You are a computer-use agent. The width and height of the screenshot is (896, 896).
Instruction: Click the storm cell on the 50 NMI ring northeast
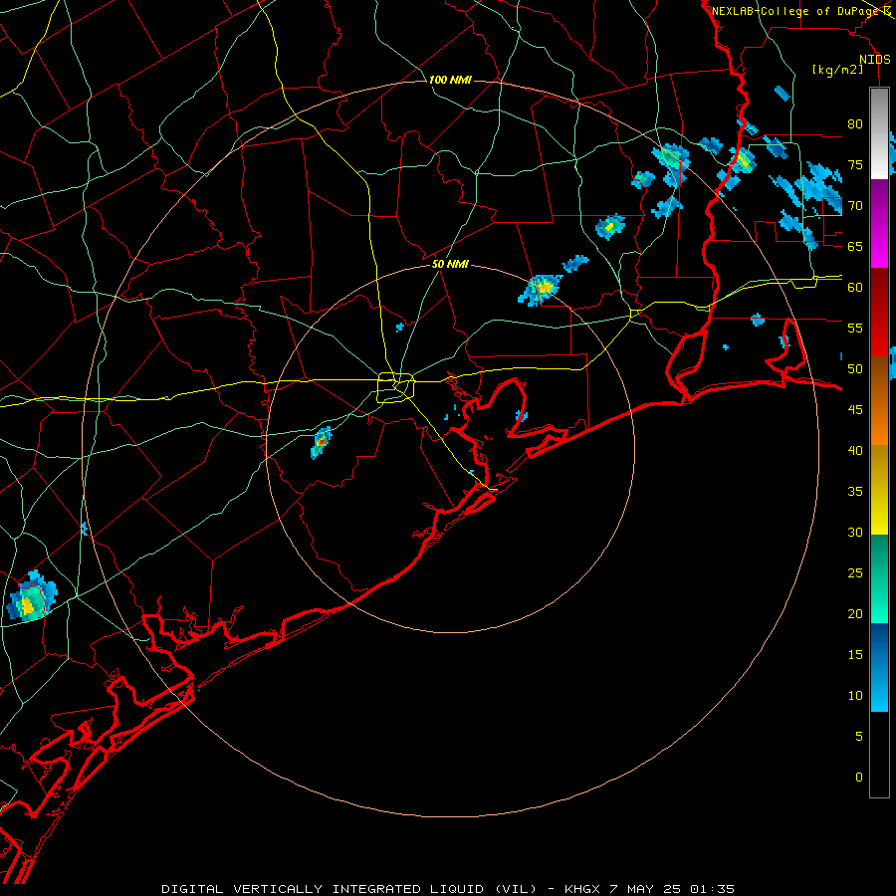tap(541, 289)
